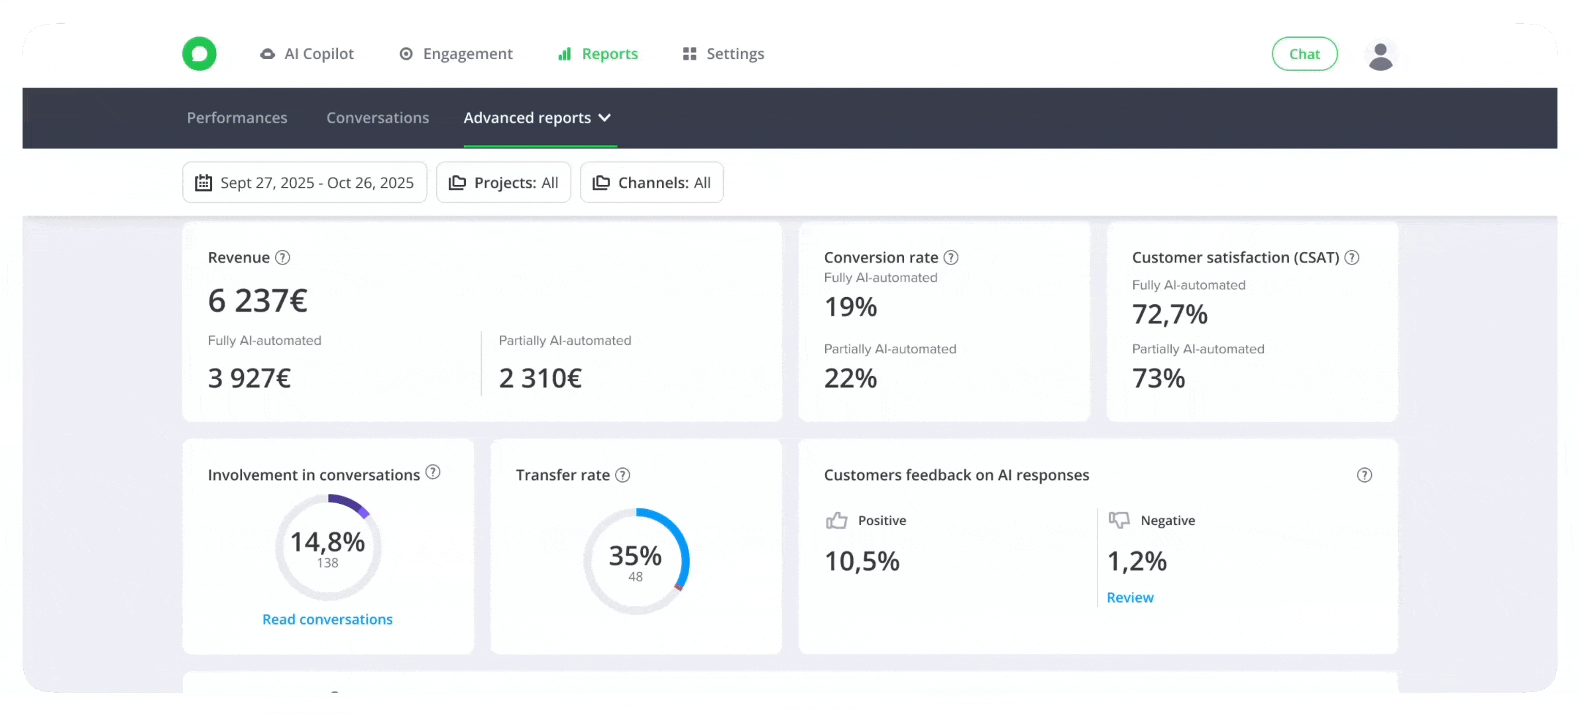Click the Transfer rate donut chart

pyautogui.click(x=636, y=560)
